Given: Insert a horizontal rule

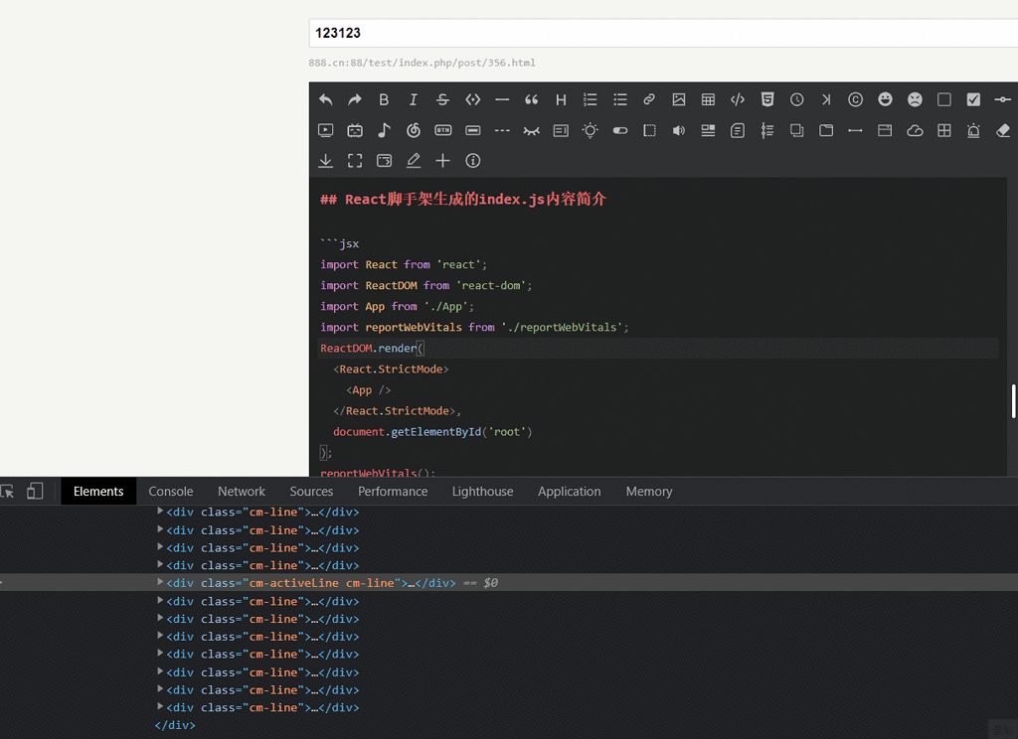Looking at the screenshot, I should click(x=502, y=99).
